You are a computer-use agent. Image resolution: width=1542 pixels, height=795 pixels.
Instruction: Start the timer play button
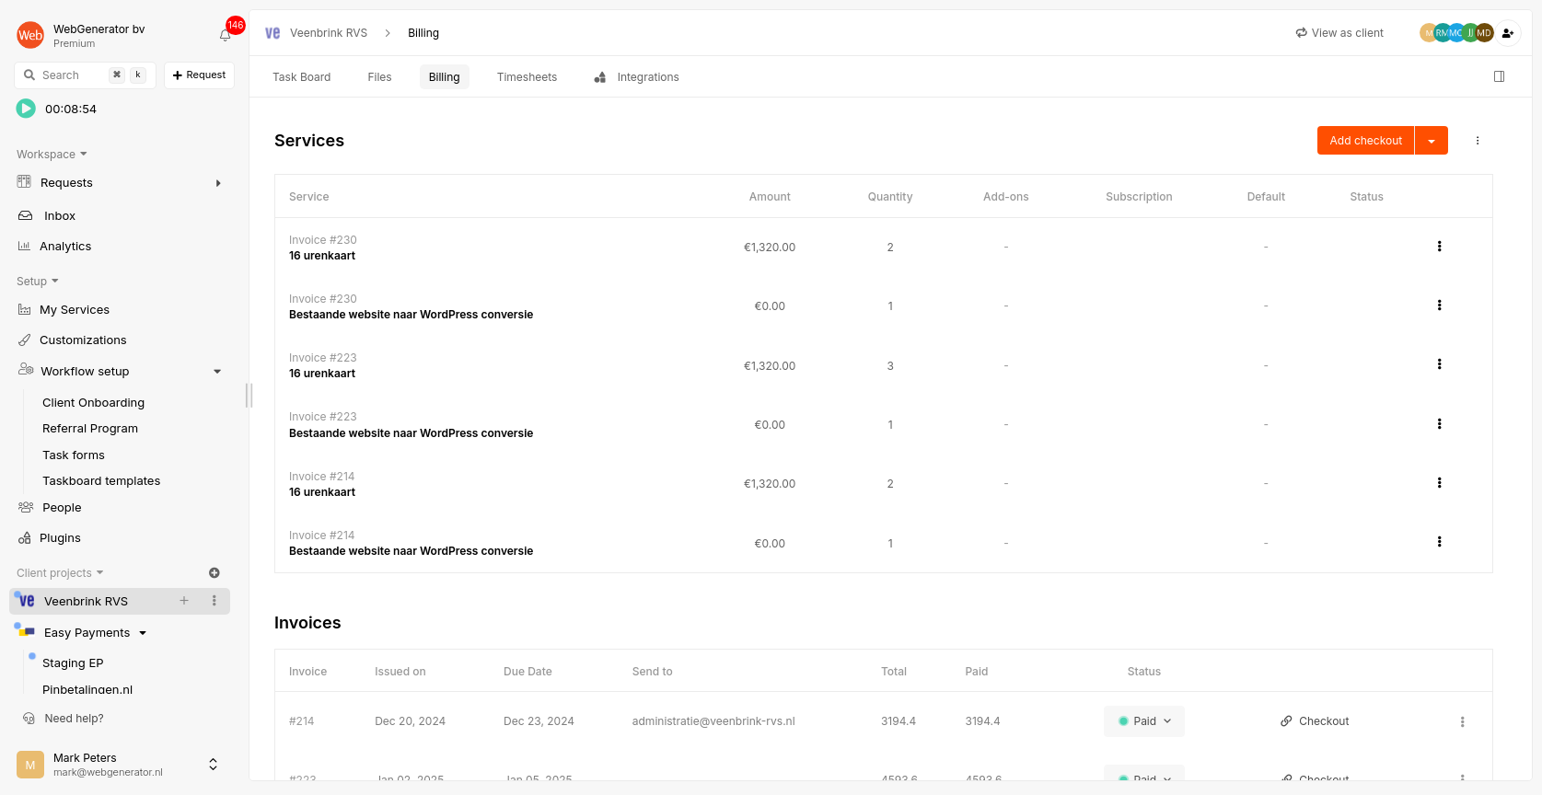(x=26, y=109)
